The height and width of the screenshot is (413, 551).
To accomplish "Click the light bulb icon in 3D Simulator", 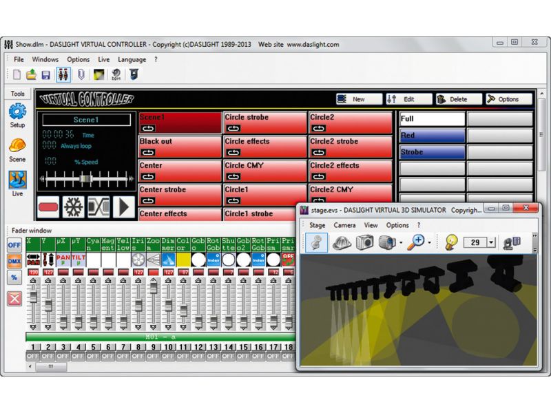I will point(451,242).
